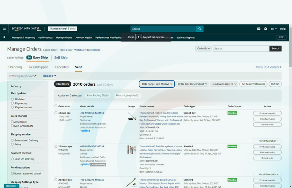The width and height of the screenshot is (292, 188).
Task: Click the Prime badge on first order
Action: point(85,131)
